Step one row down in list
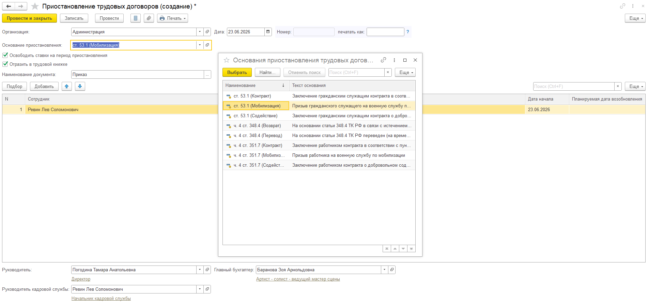 pyautogui.click(x=403, y=248)
